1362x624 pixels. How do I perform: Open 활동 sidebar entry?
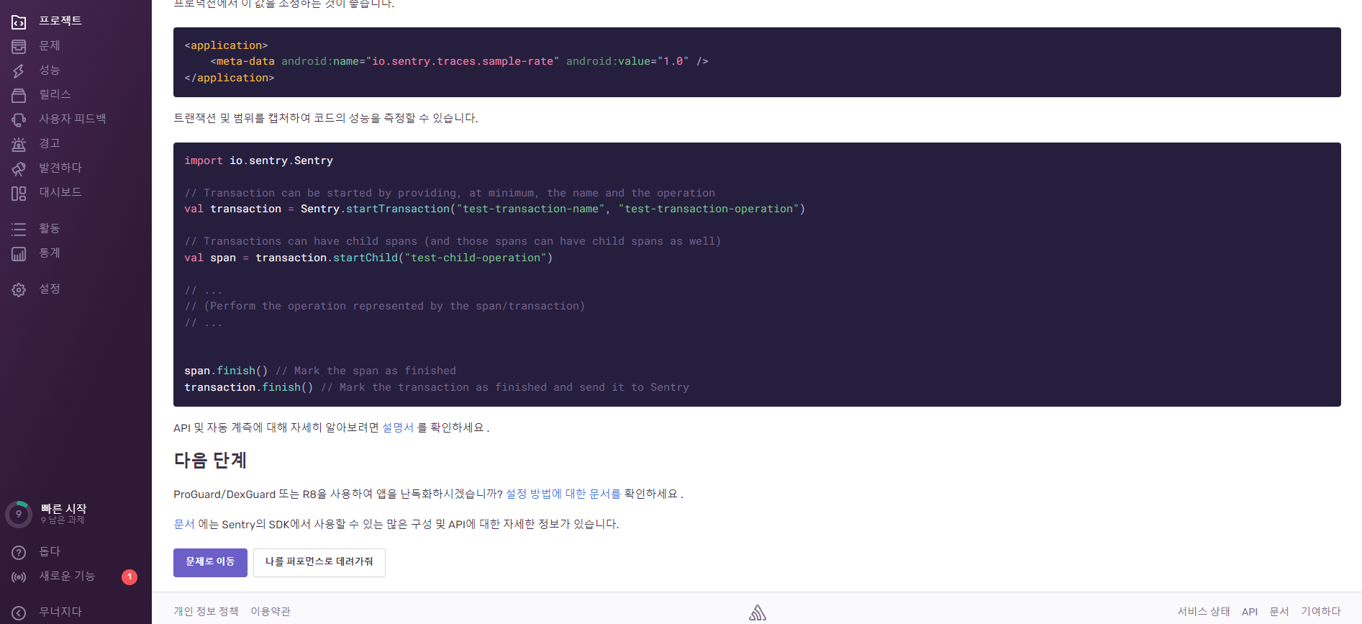point(50,228)
